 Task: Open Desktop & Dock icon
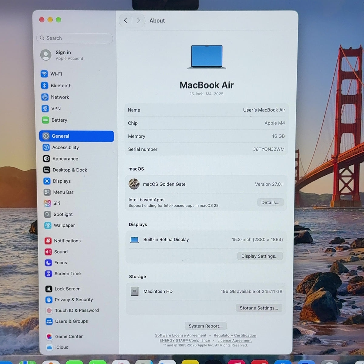47,170
